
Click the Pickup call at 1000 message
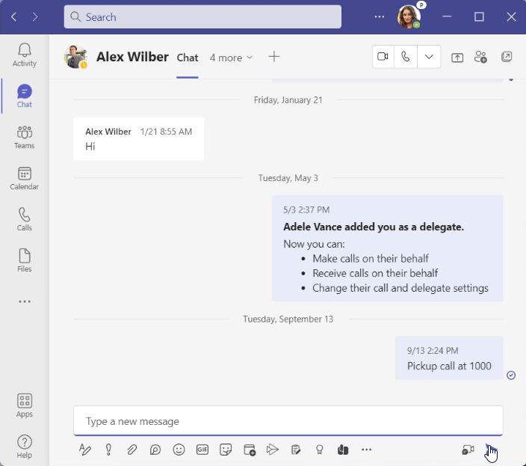point(449,358)
